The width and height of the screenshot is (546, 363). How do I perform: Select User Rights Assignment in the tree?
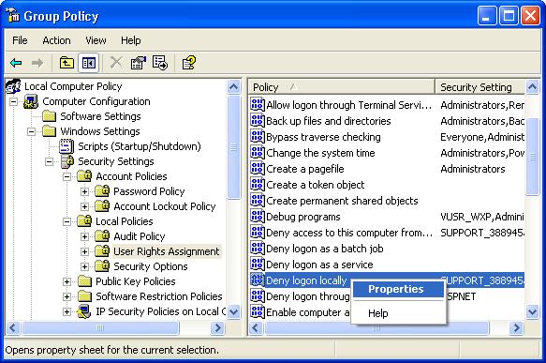[167, 251]
